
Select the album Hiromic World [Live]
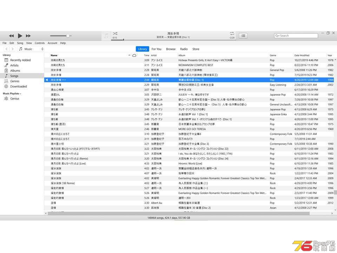(190, 163)
